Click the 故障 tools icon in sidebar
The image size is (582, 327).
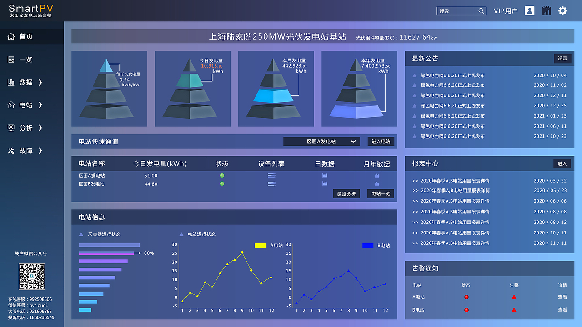[10, 150]
